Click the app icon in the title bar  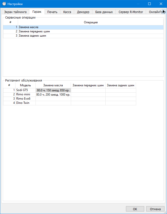[x=4, y=4]
